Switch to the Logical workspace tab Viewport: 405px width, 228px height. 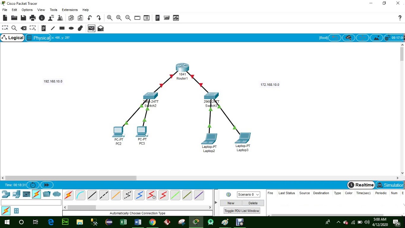13,38
